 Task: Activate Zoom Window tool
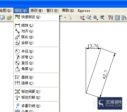(96, 18)
